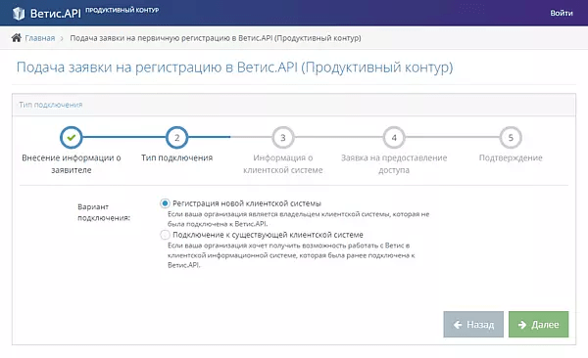Click the home icon in breadcrumb

coord(16,38)
